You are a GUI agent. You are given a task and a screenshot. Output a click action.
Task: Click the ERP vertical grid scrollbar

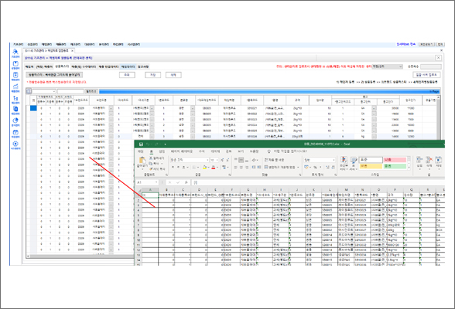(438, 117)
